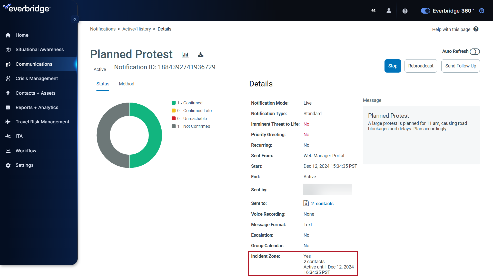Image resolution: width=493 pixels, height=278 pixels.
Task: Expand the Notifications breadcrumb menu
Action: [x=103, y=29]
